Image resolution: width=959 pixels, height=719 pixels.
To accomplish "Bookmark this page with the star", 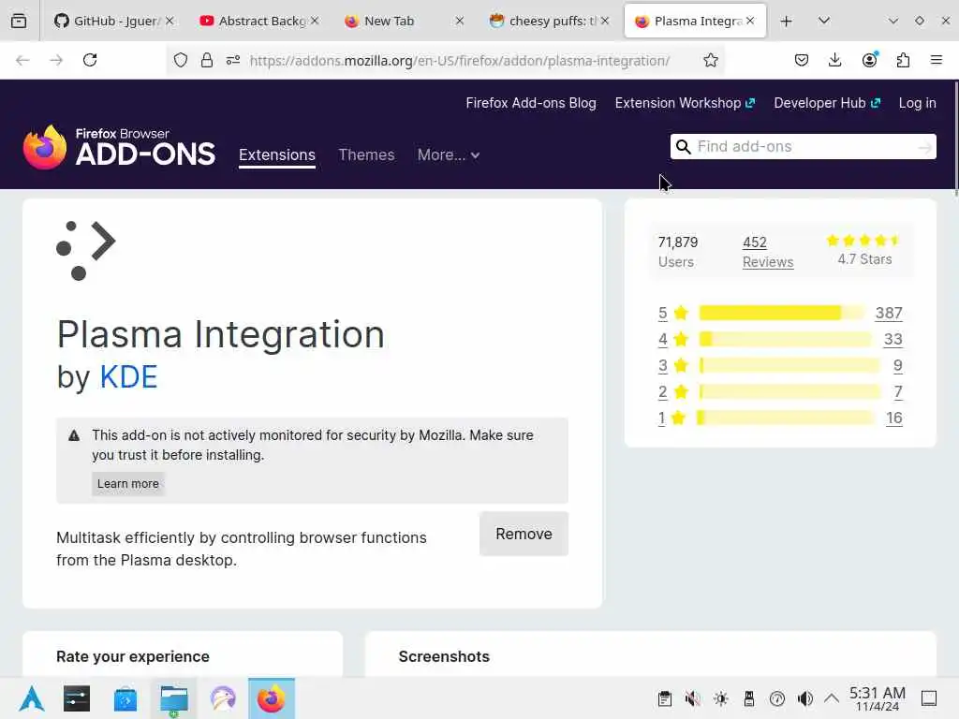I will click(x=710, y=60).
